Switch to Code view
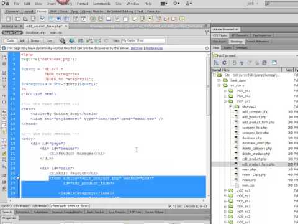Image resolution: width=298 pixels, height=224 pixels. click(x=10, y=40)
